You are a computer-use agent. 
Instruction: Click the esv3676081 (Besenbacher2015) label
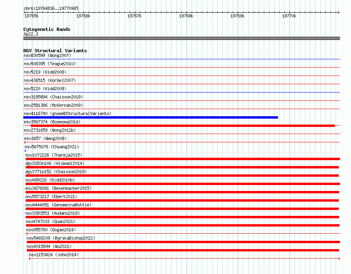[58, 188]
